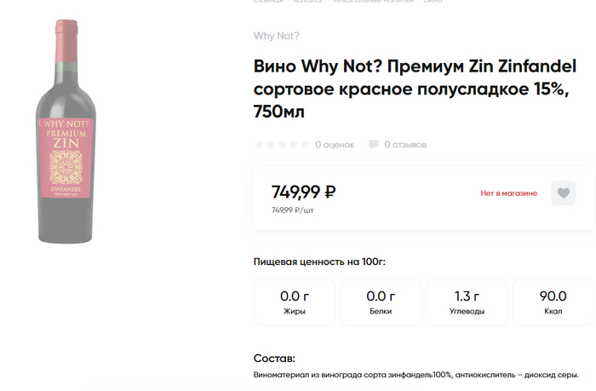This screenshot has width=596, height=391.
Task: Select the Ккал nutrition card
Action: (553, 302)
